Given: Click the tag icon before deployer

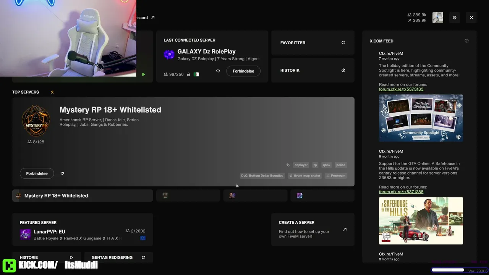Looking at the screenshot, I should [x=288, y=165].
